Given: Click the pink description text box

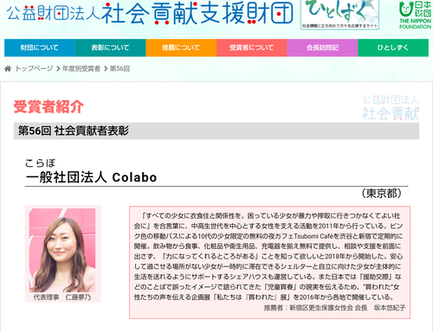Looking at the screenshot, I should (270, 262).
